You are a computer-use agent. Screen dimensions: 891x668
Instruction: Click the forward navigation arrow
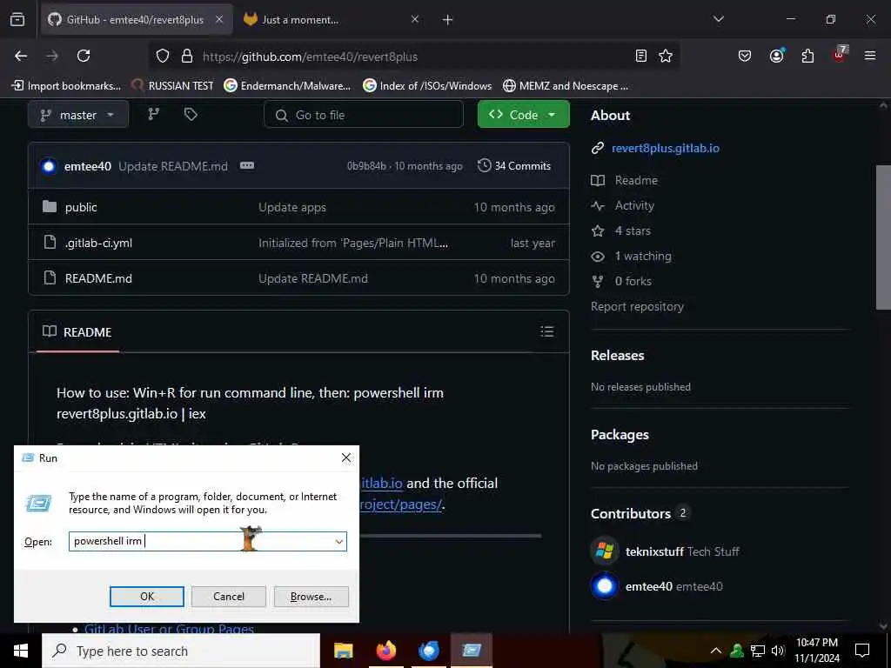click(x=52, y=56)
